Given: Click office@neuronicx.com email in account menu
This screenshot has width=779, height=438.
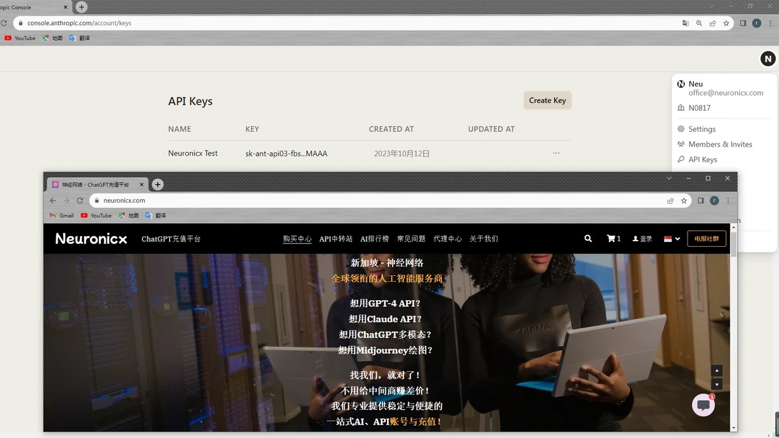Looking at the screenshot, I should point(726,93).
